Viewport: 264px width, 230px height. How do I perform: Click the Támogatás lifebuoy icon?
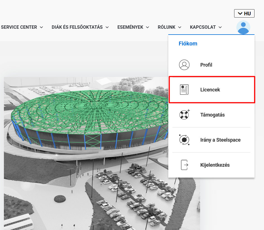click(184, 114)
